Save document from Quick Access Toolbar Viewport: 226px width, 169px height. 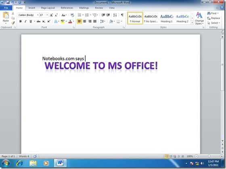point(8,2)
